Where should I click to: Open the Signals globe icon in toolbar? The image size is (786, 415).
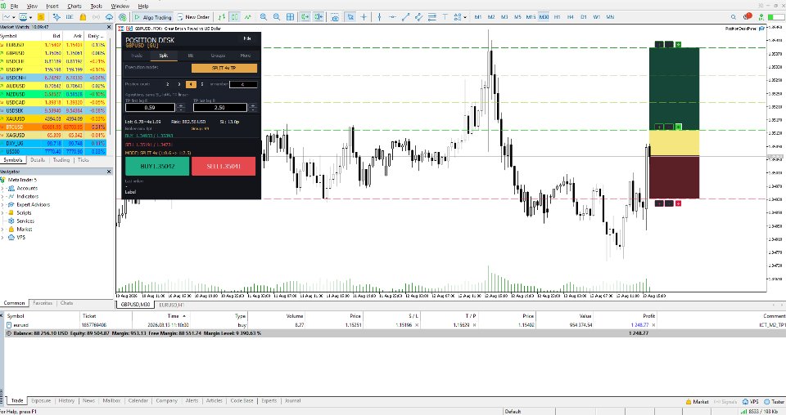pos(122,17)
